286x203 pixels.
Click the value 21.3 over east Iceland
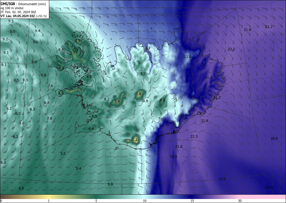pyautogui.click(x=208, y=78)
